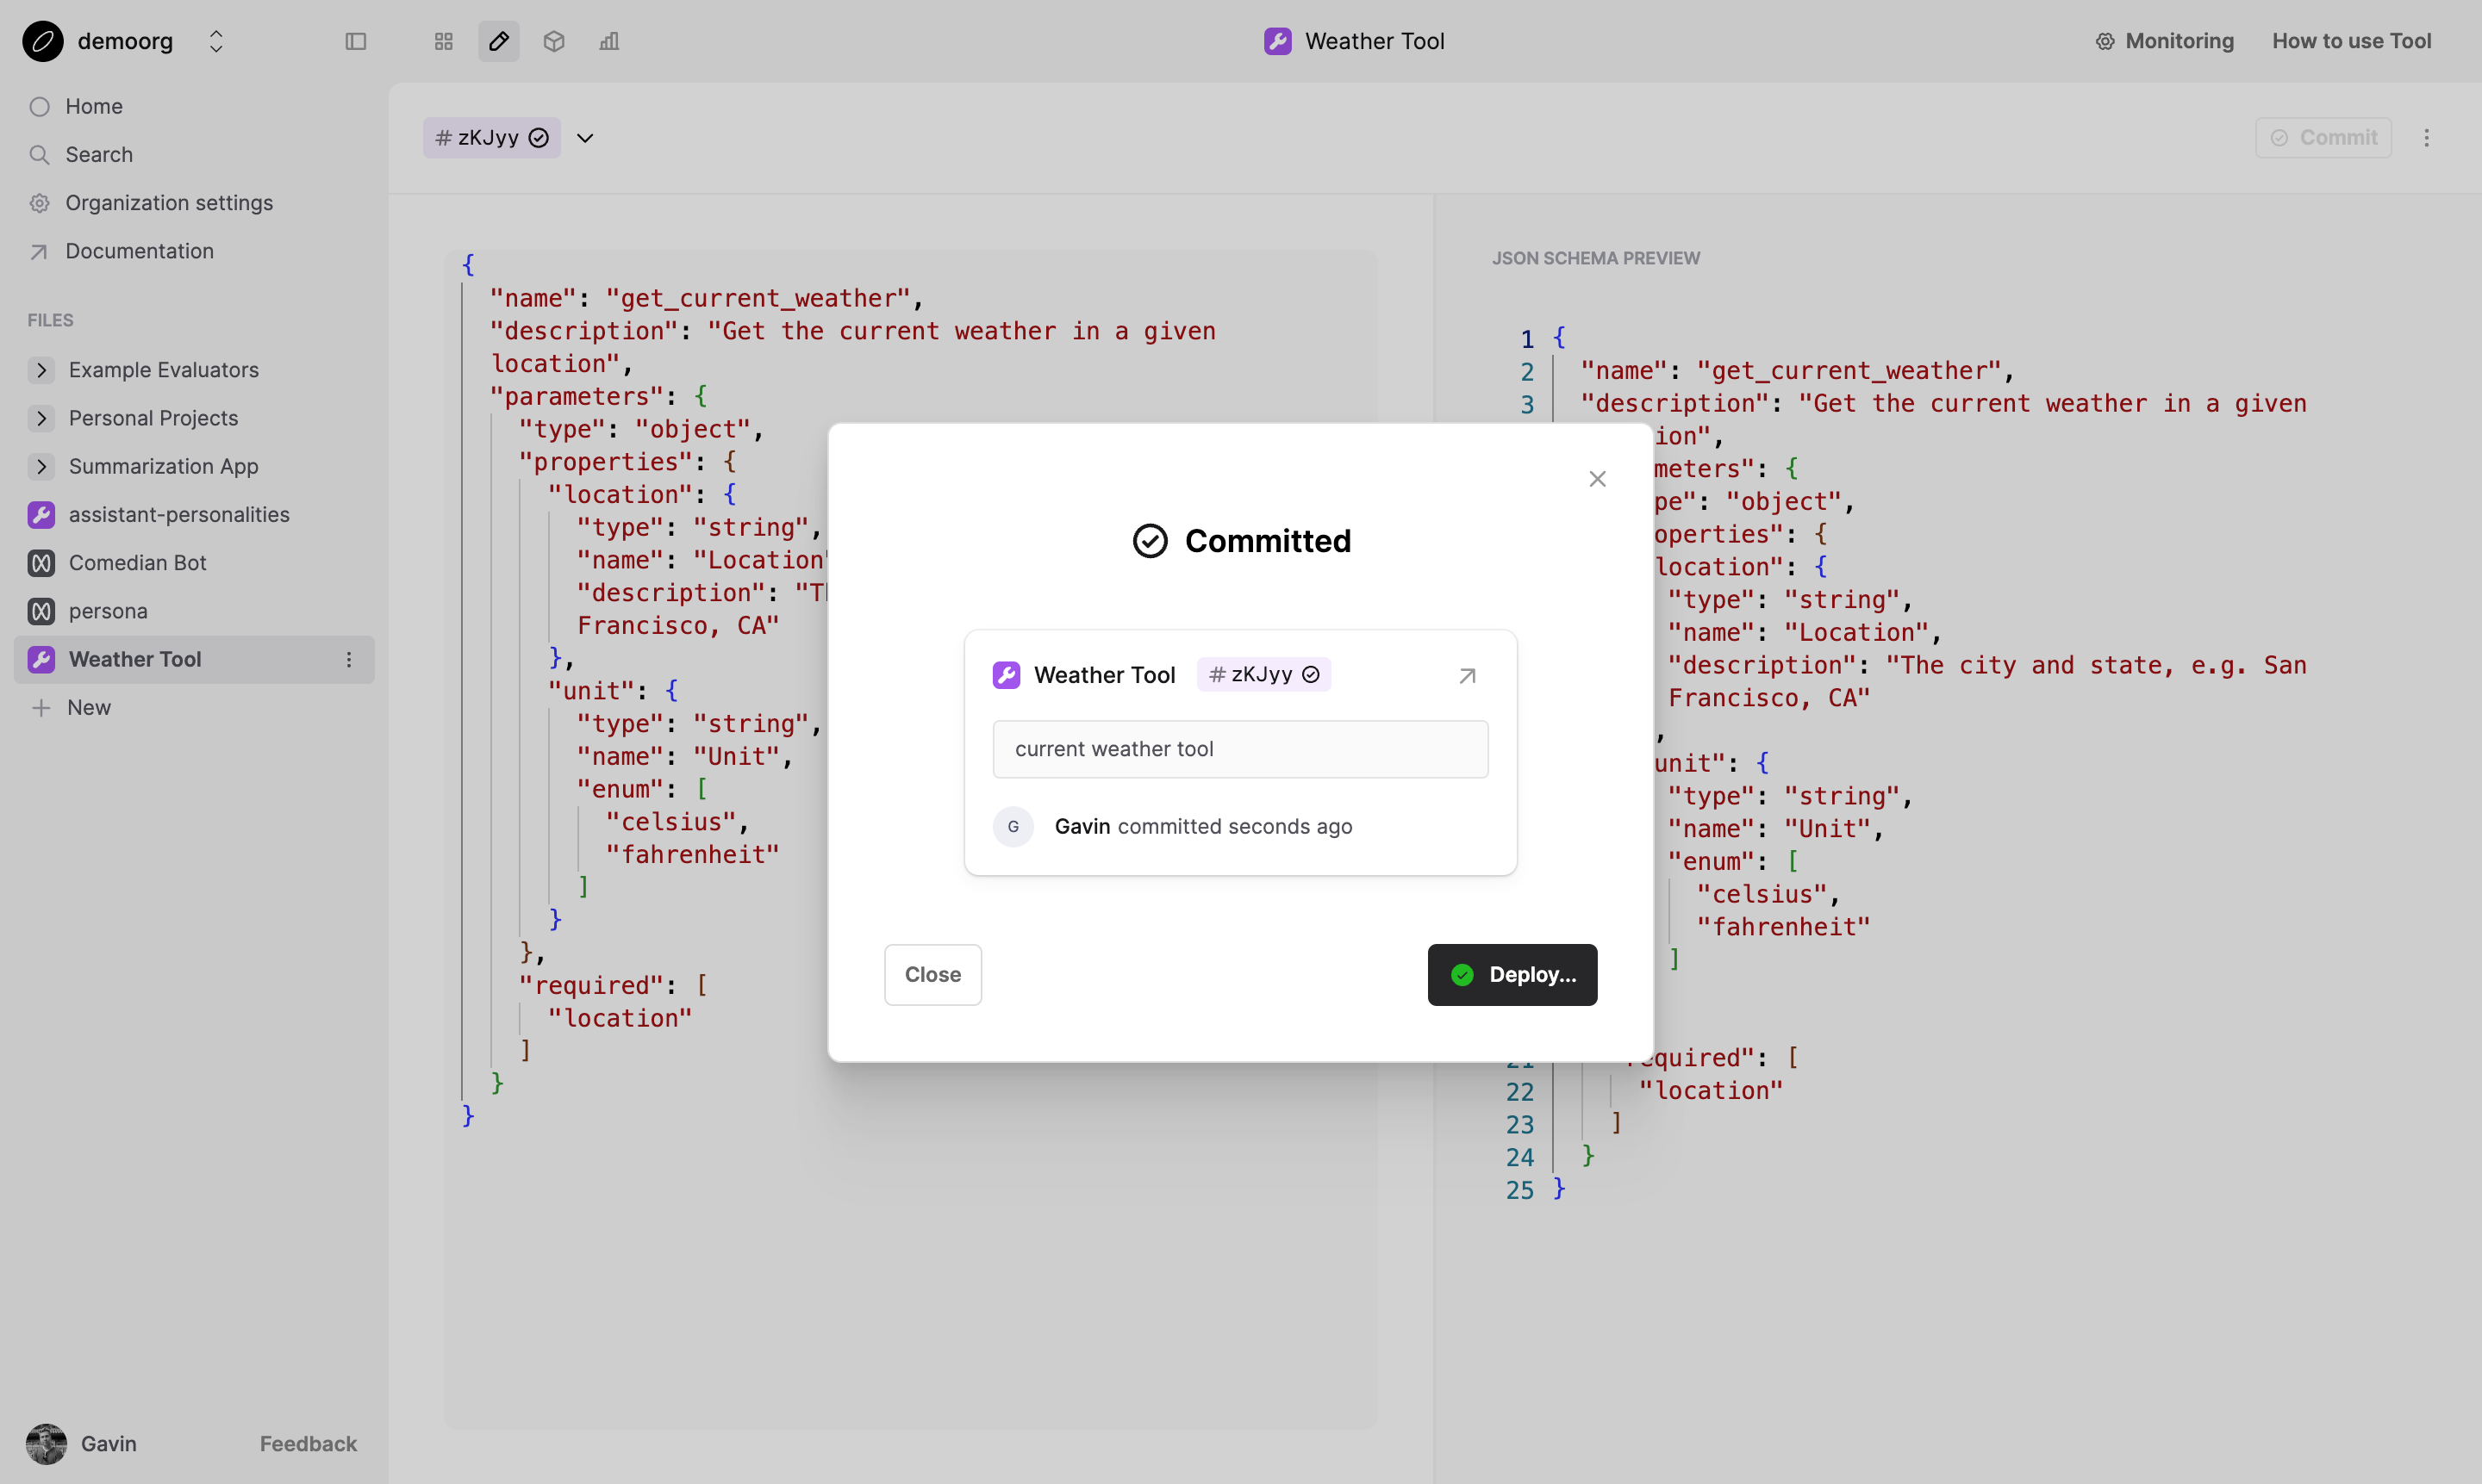Screen dimensions: 2482x1484
Task: Open Weather Tool row options menu
Action: (349, 659)
